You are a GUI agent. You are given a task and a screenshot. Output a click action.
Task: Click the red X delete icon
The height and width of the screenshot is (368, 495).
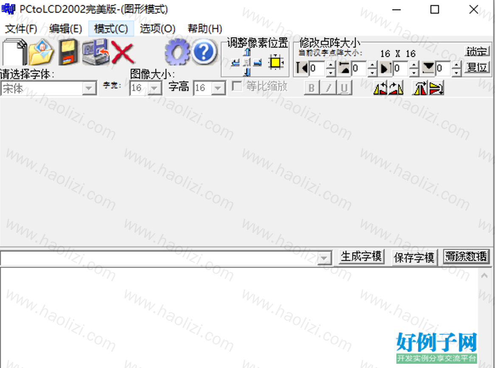123,52
